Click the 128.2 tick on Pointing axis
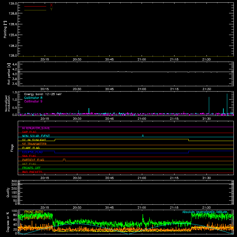This screenshot has width=237, height=237. [13, 46]
